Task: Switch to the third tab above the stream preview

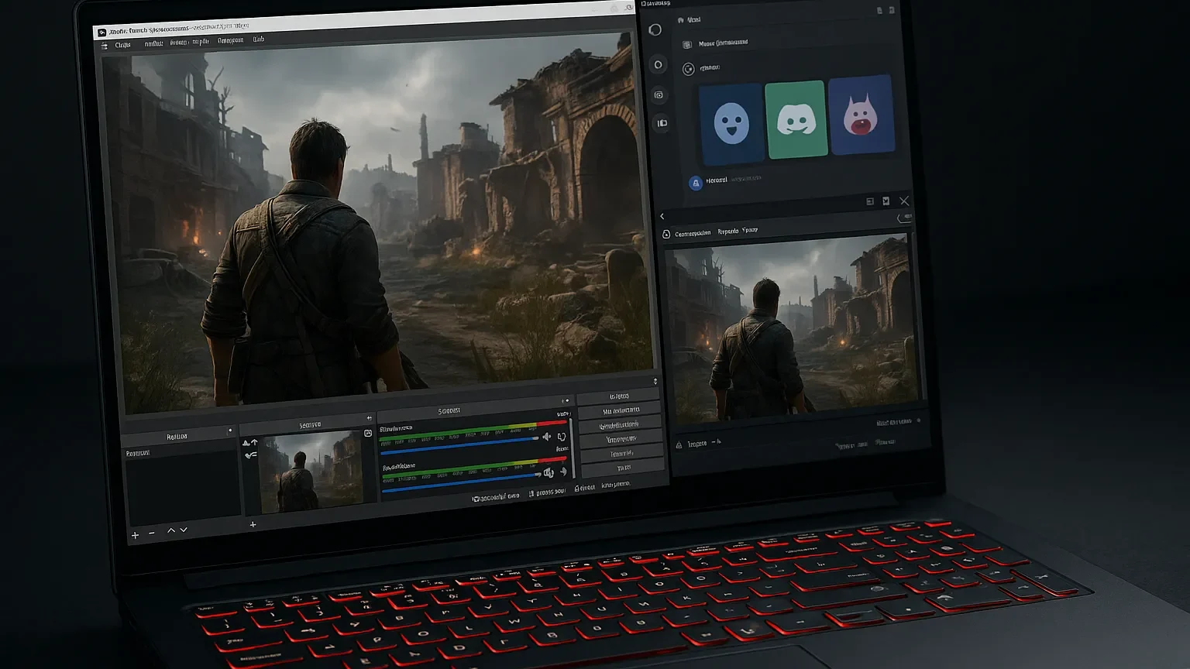Action: point(750,230)
